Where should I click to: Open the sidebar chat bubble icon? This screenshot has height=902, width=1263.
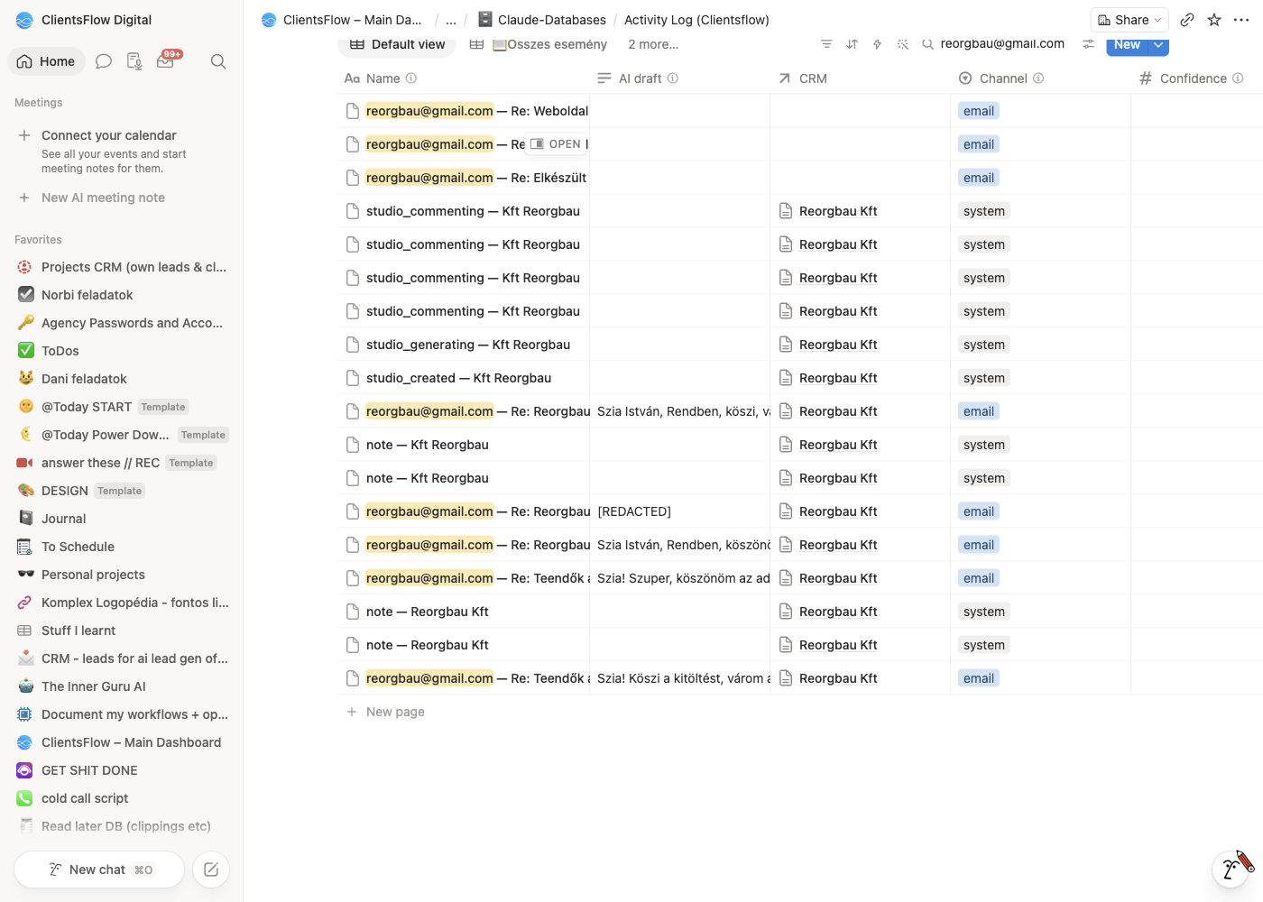104,61
